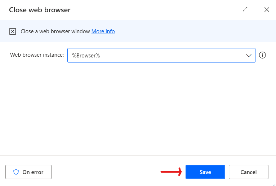Expand the Web browser instance dropdown chevron
The image size is (276, 186).
249,55
